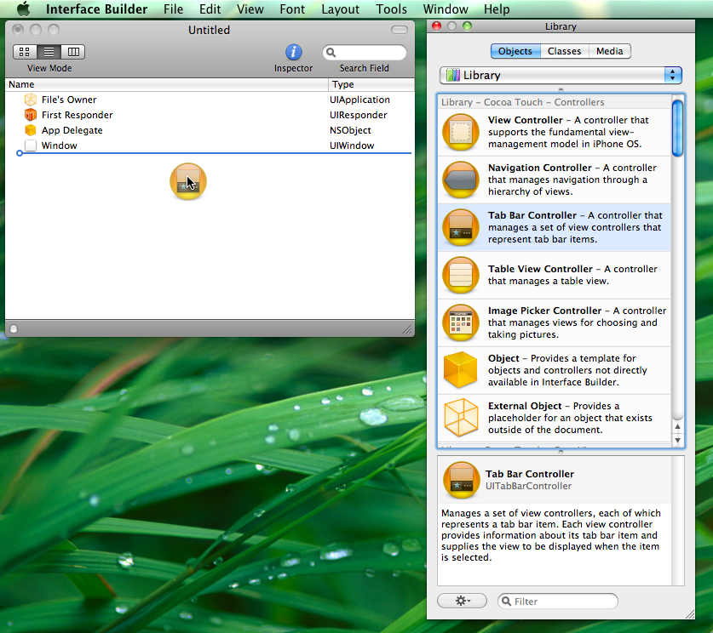Click Tab Bar Controller icon in detail pane
The height and width of the screenshot is (633, 713).
pyautogui.click(x=461, y=481)
